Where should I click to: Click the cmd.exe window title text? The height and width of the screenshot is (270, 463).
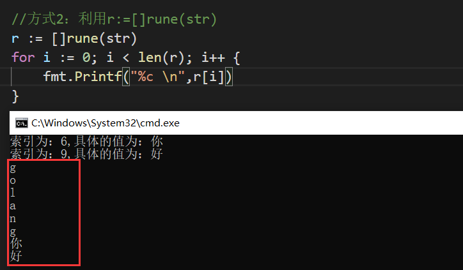click(106, 123)
